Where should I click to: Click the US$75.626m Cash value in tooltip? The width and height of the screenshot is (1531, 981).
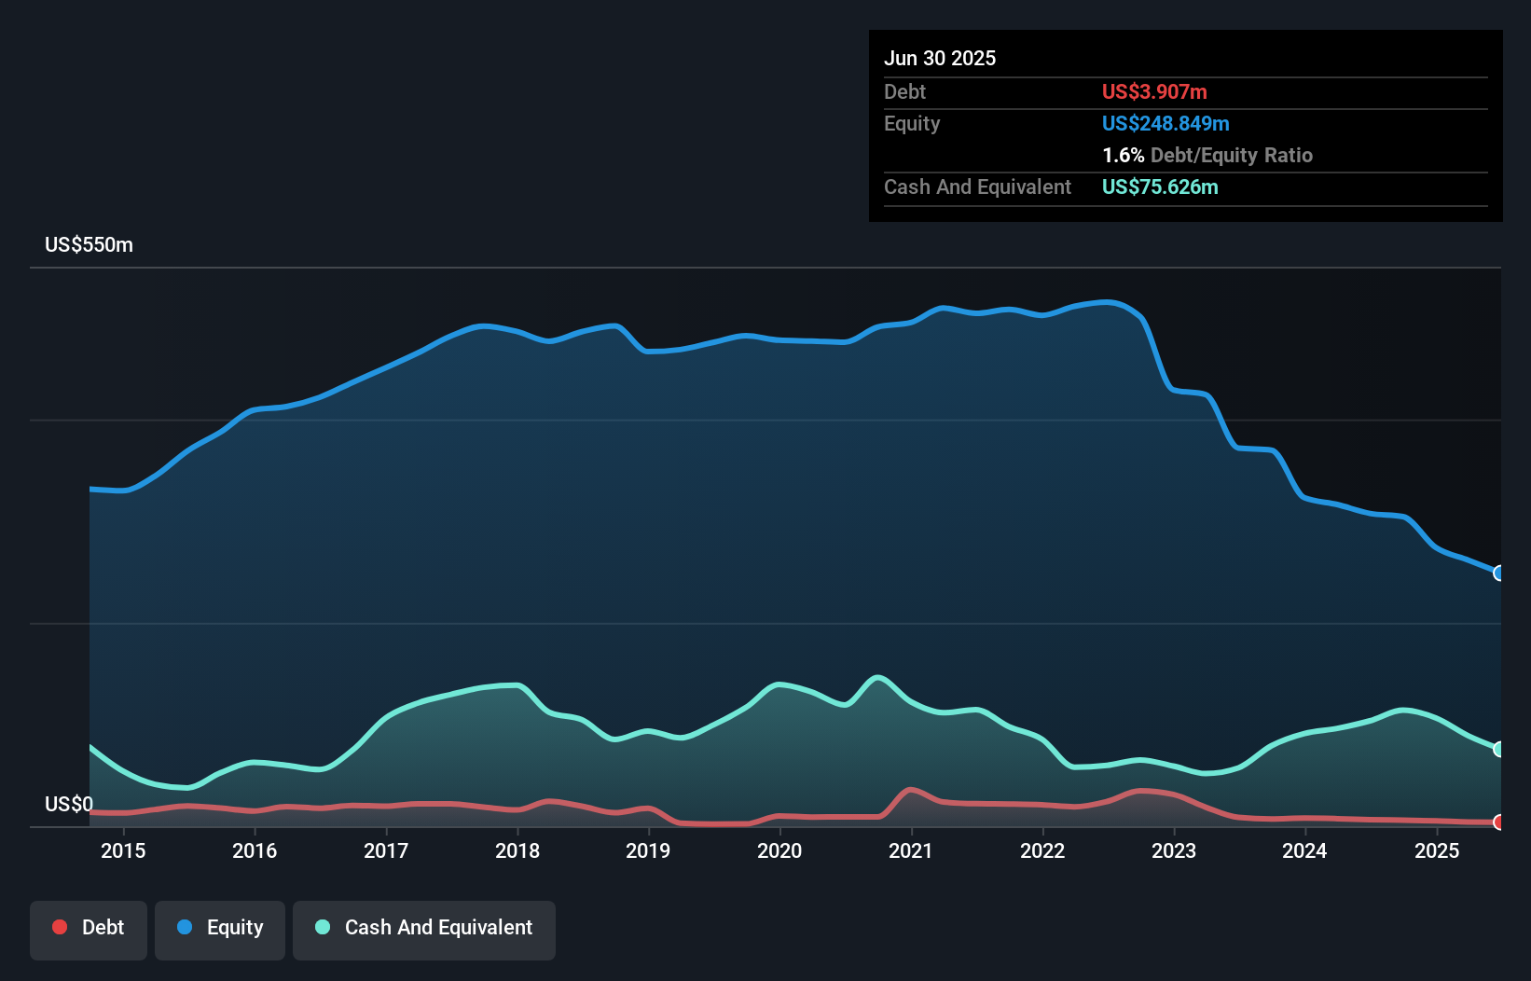coord(1160,187)
